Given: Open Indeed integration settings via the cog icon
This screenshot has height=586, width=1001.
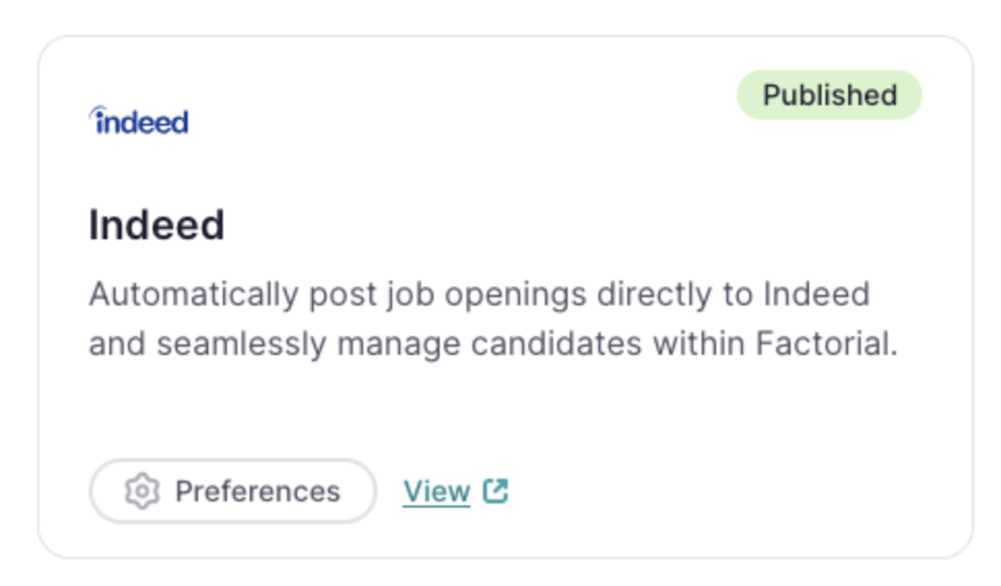Looking at the screenshot, I should [142, 491].
